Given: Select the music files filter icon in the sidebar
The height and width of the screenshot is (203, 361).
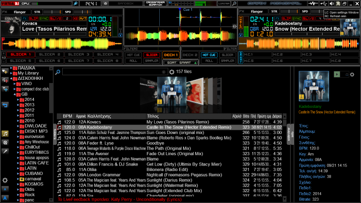Looking at the screenshot, I should 5,134.
